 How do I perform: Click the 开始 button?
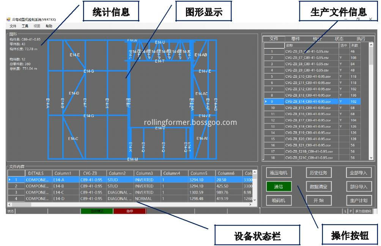tap(318, 200)
